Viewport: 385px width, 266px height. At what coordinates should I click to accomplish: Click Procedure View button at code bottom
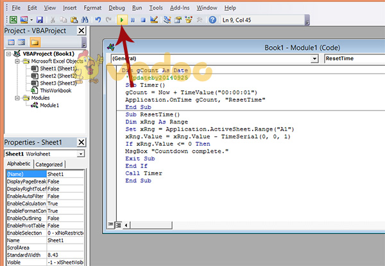[x=110, y=224]
